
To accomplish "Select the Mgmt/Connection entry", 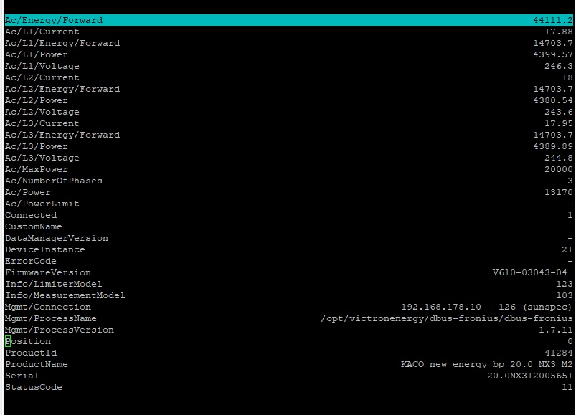I will 288,307.
